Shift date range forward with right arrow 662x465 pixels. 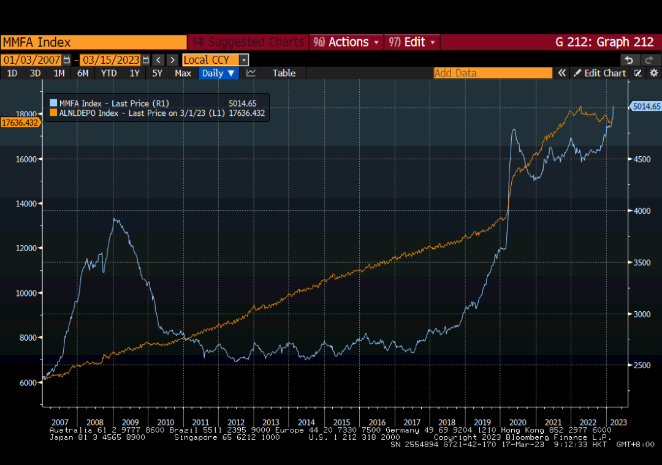[x=172, y=60]
